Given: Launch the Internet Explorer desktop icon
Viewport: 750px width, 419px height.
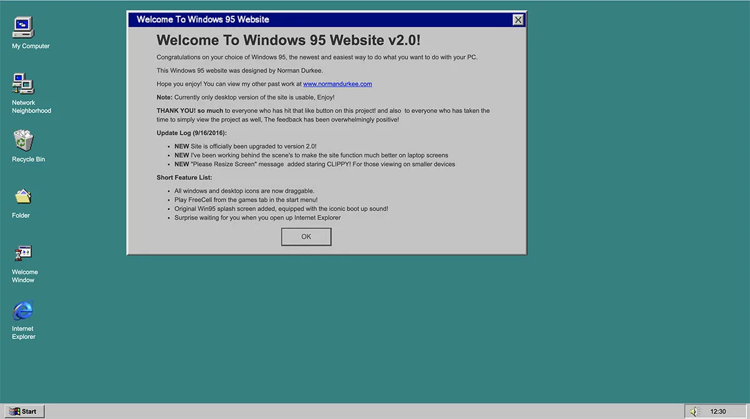Looking at the screenshot, I should click(24, 310).
